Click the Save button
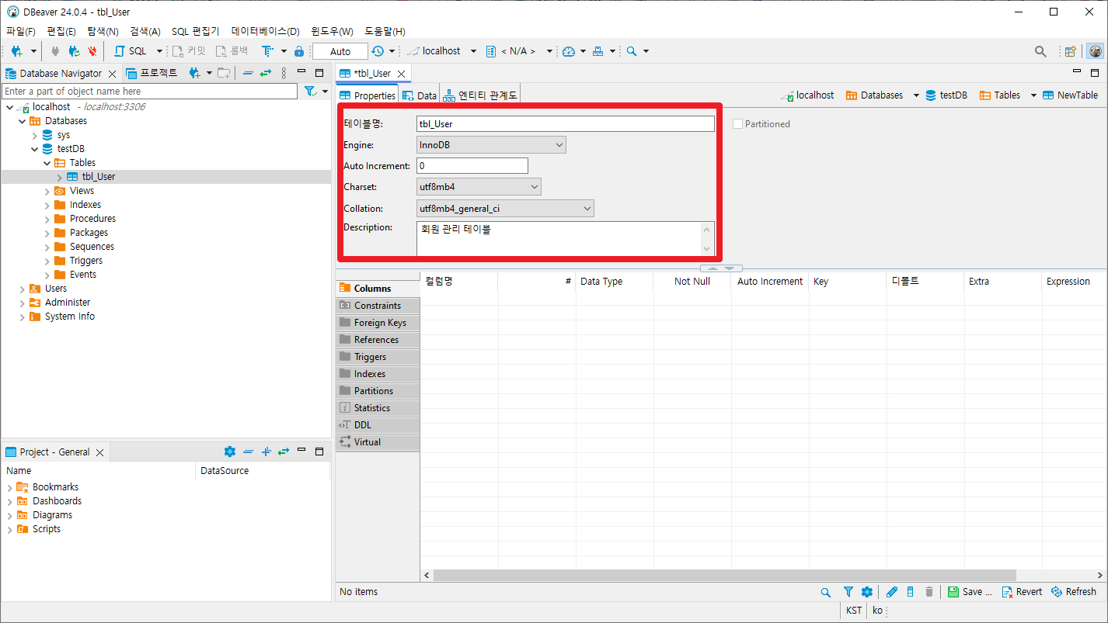Screen dimensions: 1108x623 pyautogui.click(x=970, y=592)
